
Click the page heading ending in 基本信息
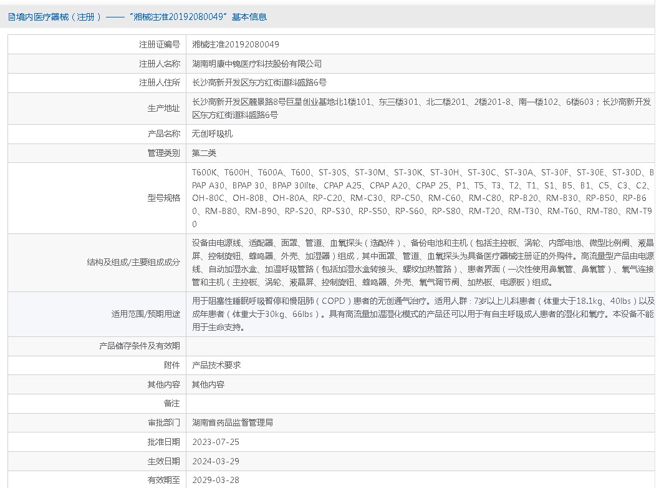[x=141, y=17]
